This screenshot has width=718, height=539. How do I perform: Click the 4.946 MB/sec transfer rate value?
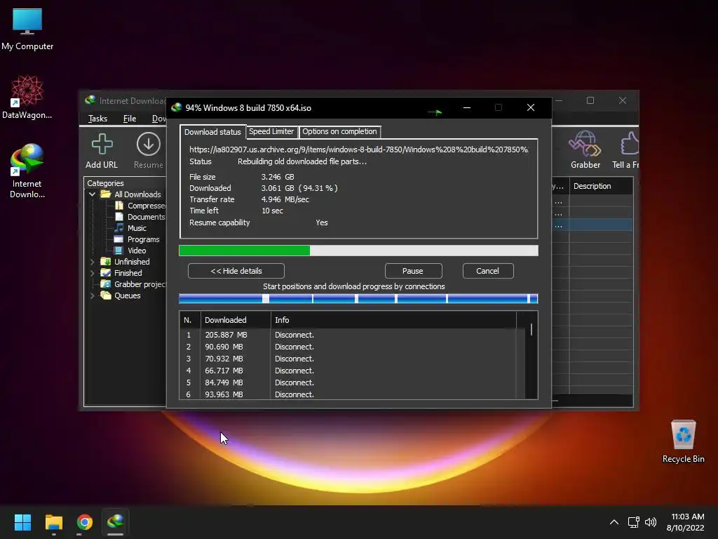(285, 199)
